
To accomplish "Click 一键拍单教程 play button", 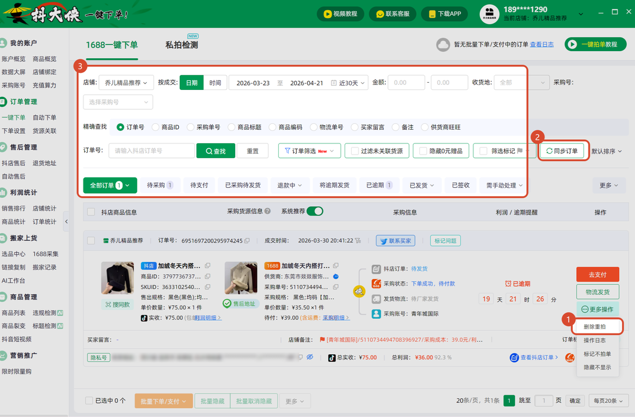I will (x=595, y=45).
